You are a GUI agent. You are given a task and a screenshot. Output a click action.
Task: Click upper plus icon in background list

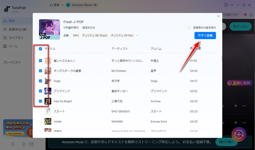pyautogui.click(x=236, y=106)
